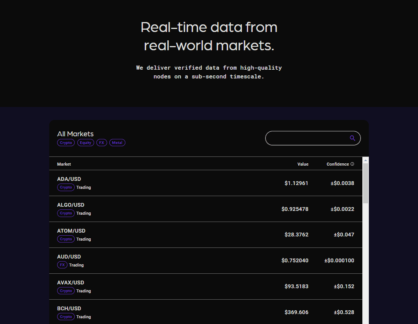Viewport: 418px width, 324px height.
Task: Click the Crypto badge under ALGO/USD
Action: tap(66, 213)
